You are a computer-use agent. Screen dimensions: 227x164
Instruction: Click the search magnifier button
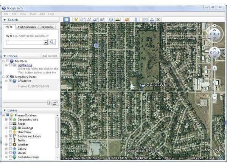52,42
